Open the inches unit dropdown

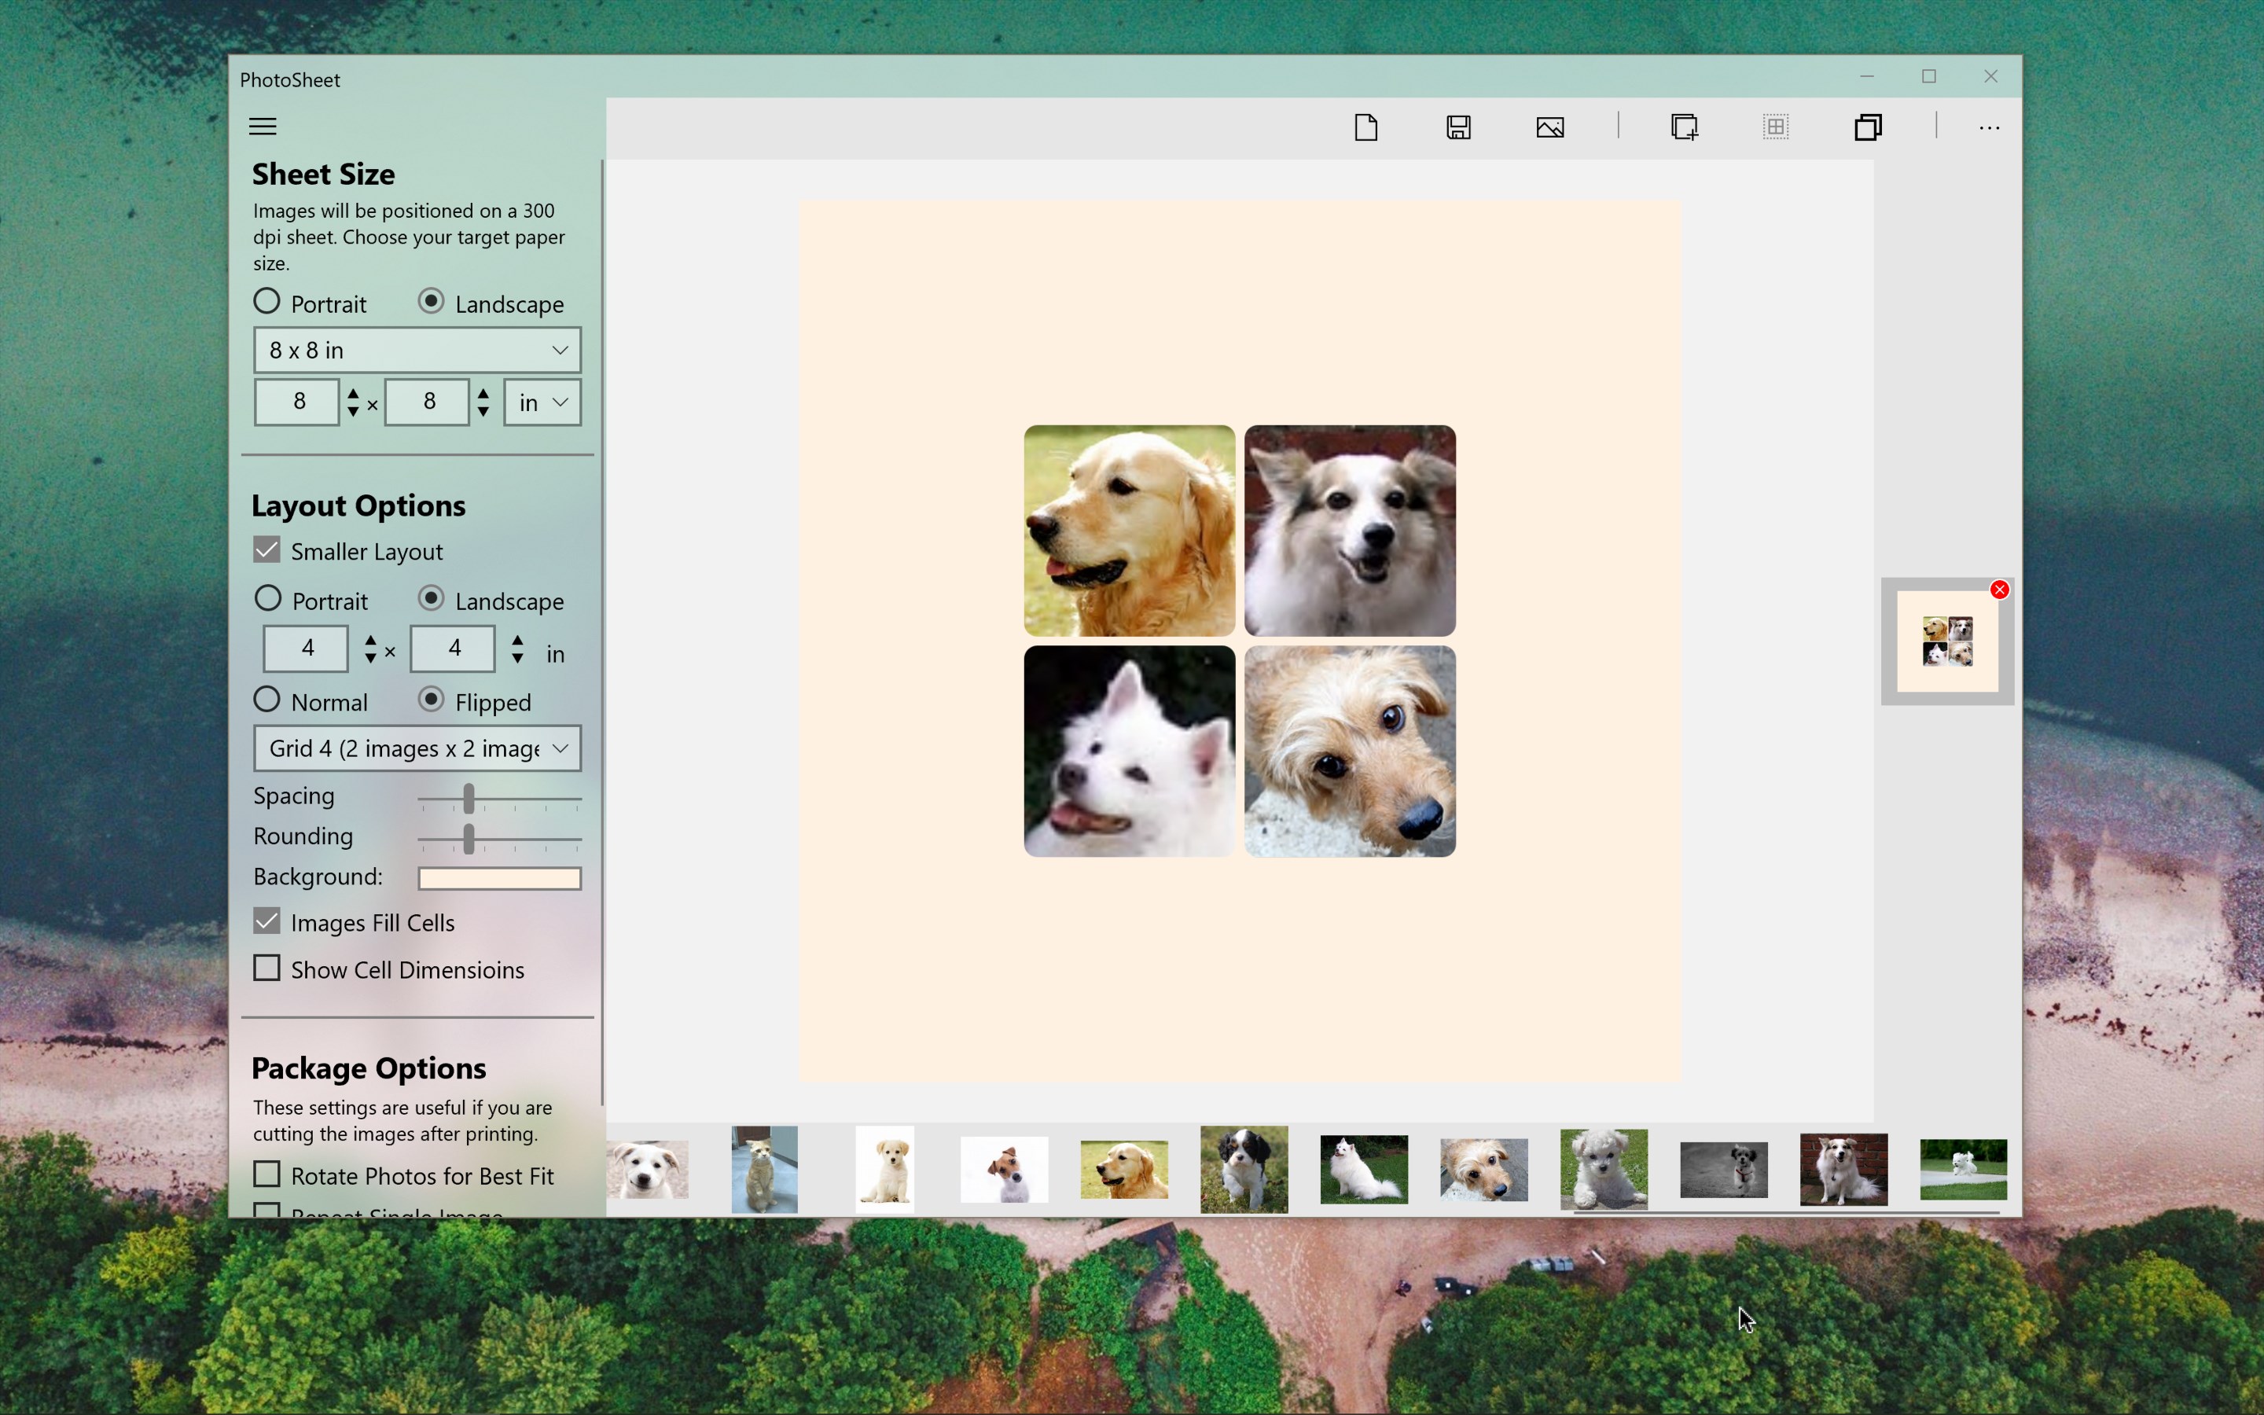click(542, 402)
